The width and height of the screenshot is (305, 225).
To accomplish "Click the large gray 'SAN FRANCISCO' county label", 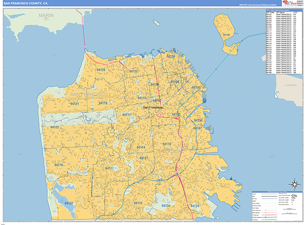I will point(89,94).
